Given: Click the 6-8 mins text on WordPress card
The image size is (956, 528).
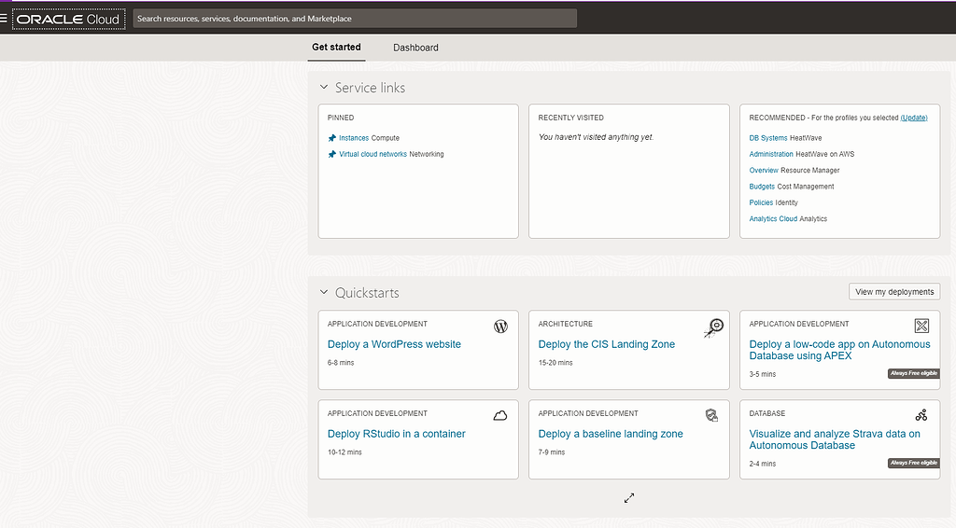Looking at the screenshot, I should [x=340, y=362].
